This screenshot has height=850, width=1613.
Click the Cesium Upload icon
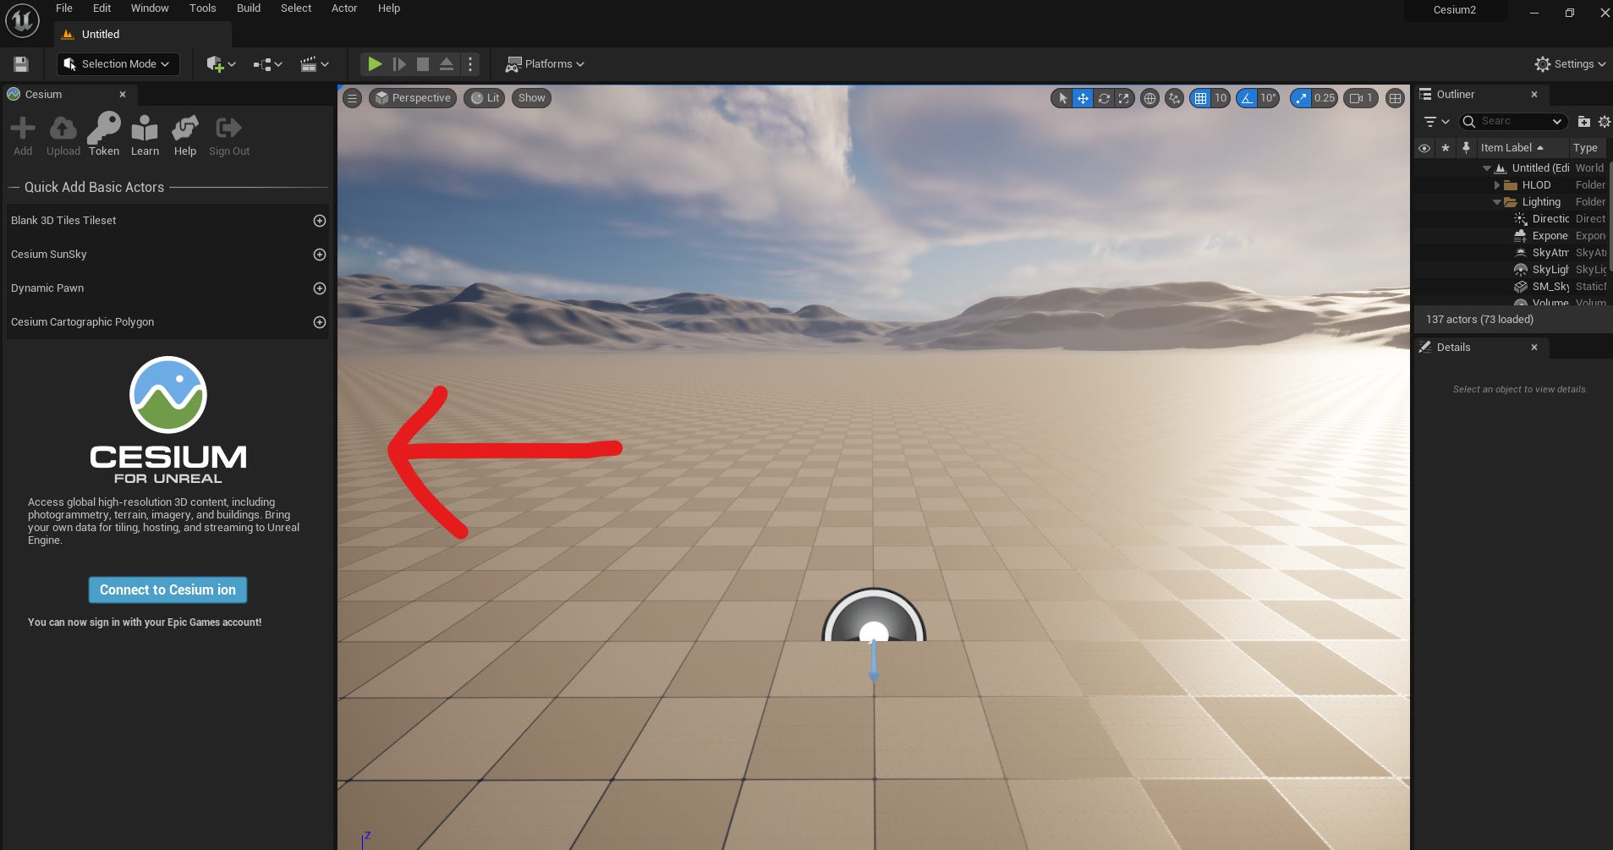point(63,129)
